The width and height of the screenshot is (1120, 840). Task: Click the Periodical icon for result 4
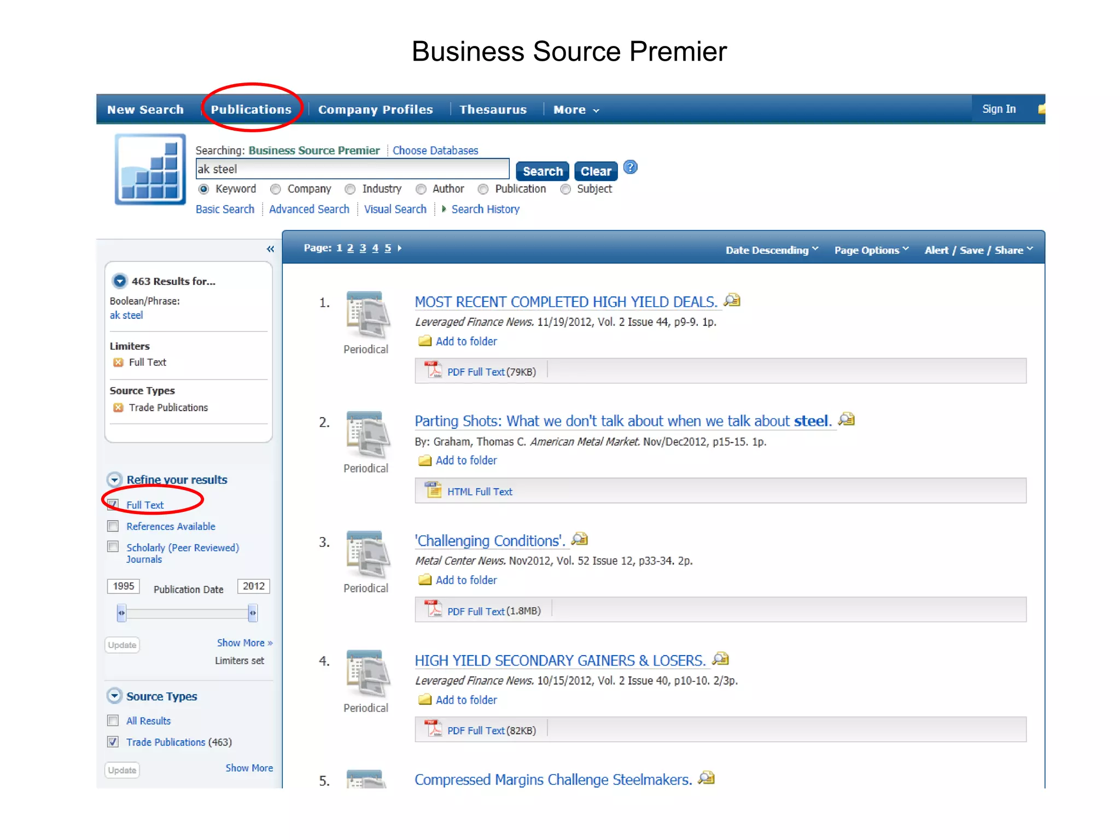pyautogui.click(x=367, y=674)
